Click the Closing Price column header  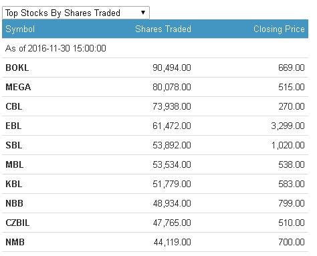279,29
